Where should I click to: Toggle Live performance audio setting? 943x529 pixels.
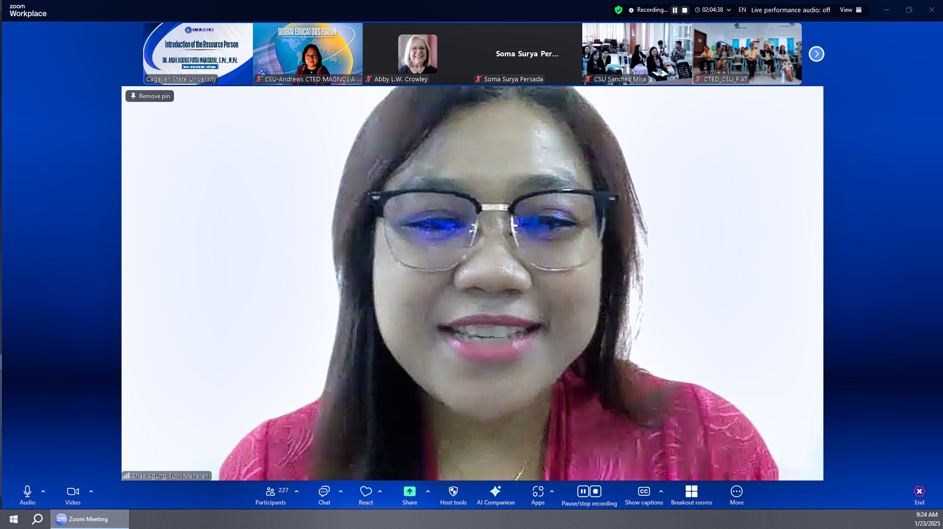[x=791, y=10]
